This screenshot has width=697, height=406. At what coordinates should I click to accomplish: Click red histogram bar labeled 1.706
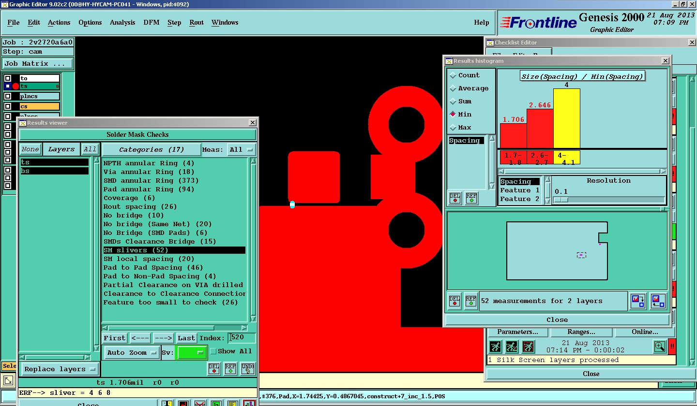tap(513, 136)
